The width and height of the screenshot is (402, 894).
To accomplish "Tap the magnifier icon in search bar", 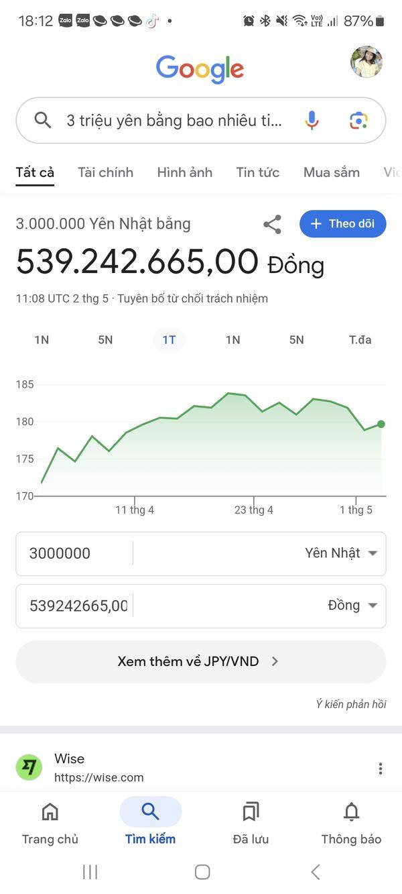I will tap(43, 121).
